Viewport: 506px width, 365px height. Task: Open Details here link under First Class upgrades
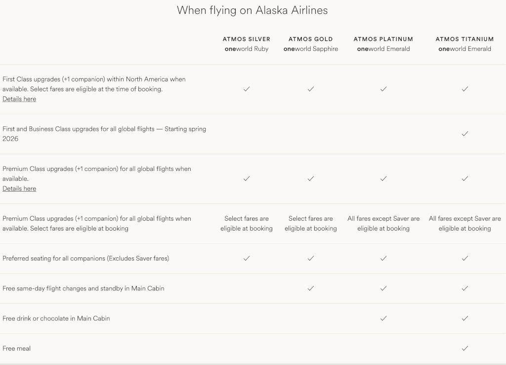click(x=19, y=99)
